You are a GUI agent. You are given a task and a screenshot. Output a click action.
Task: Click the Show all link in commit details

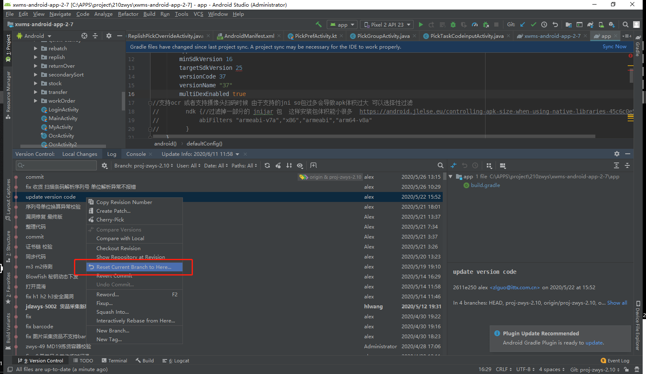click(617, 303)
